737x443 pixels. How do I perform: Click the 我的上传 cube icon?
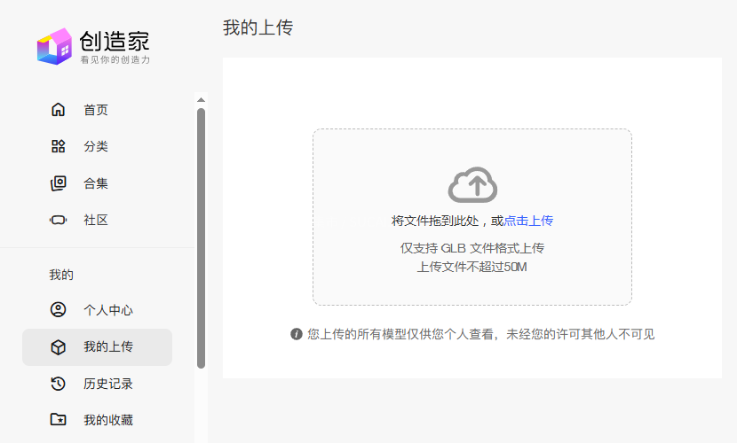[x=58, y=347]
